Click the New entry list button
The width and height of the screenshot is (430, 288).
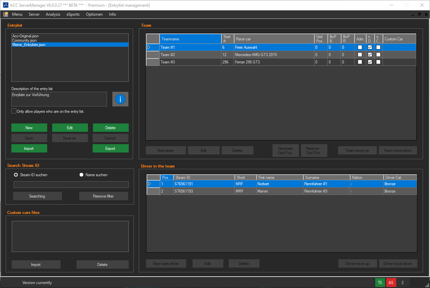coord(29,128)
